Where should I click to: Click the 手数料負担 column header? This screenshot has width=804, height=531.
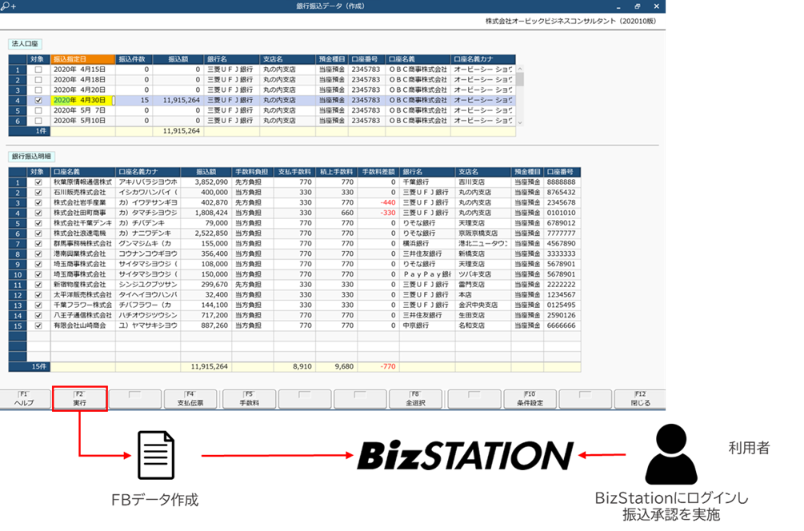pyautogui.click(x=252, y=172)
